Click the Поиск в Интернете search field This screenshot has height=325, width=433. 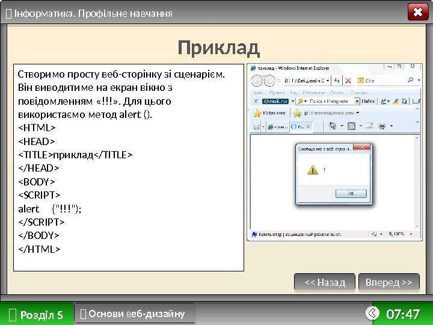[x=328, y=102]
